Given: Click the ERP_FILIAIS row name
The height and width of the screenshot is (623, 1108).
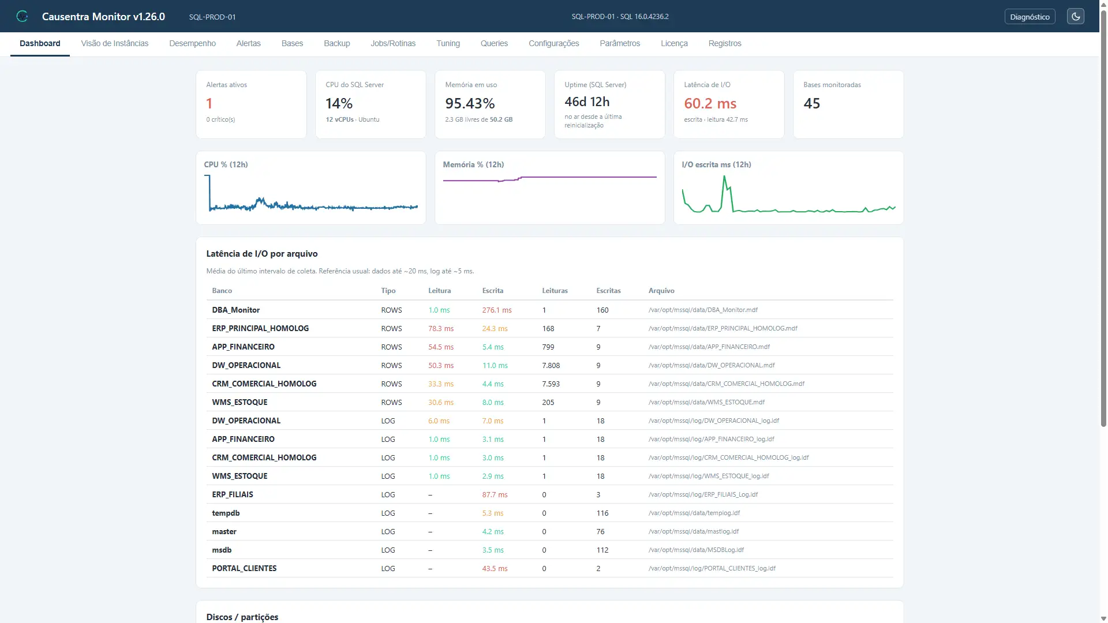Looking at the screenshot, I should click(x=233, y=494).
